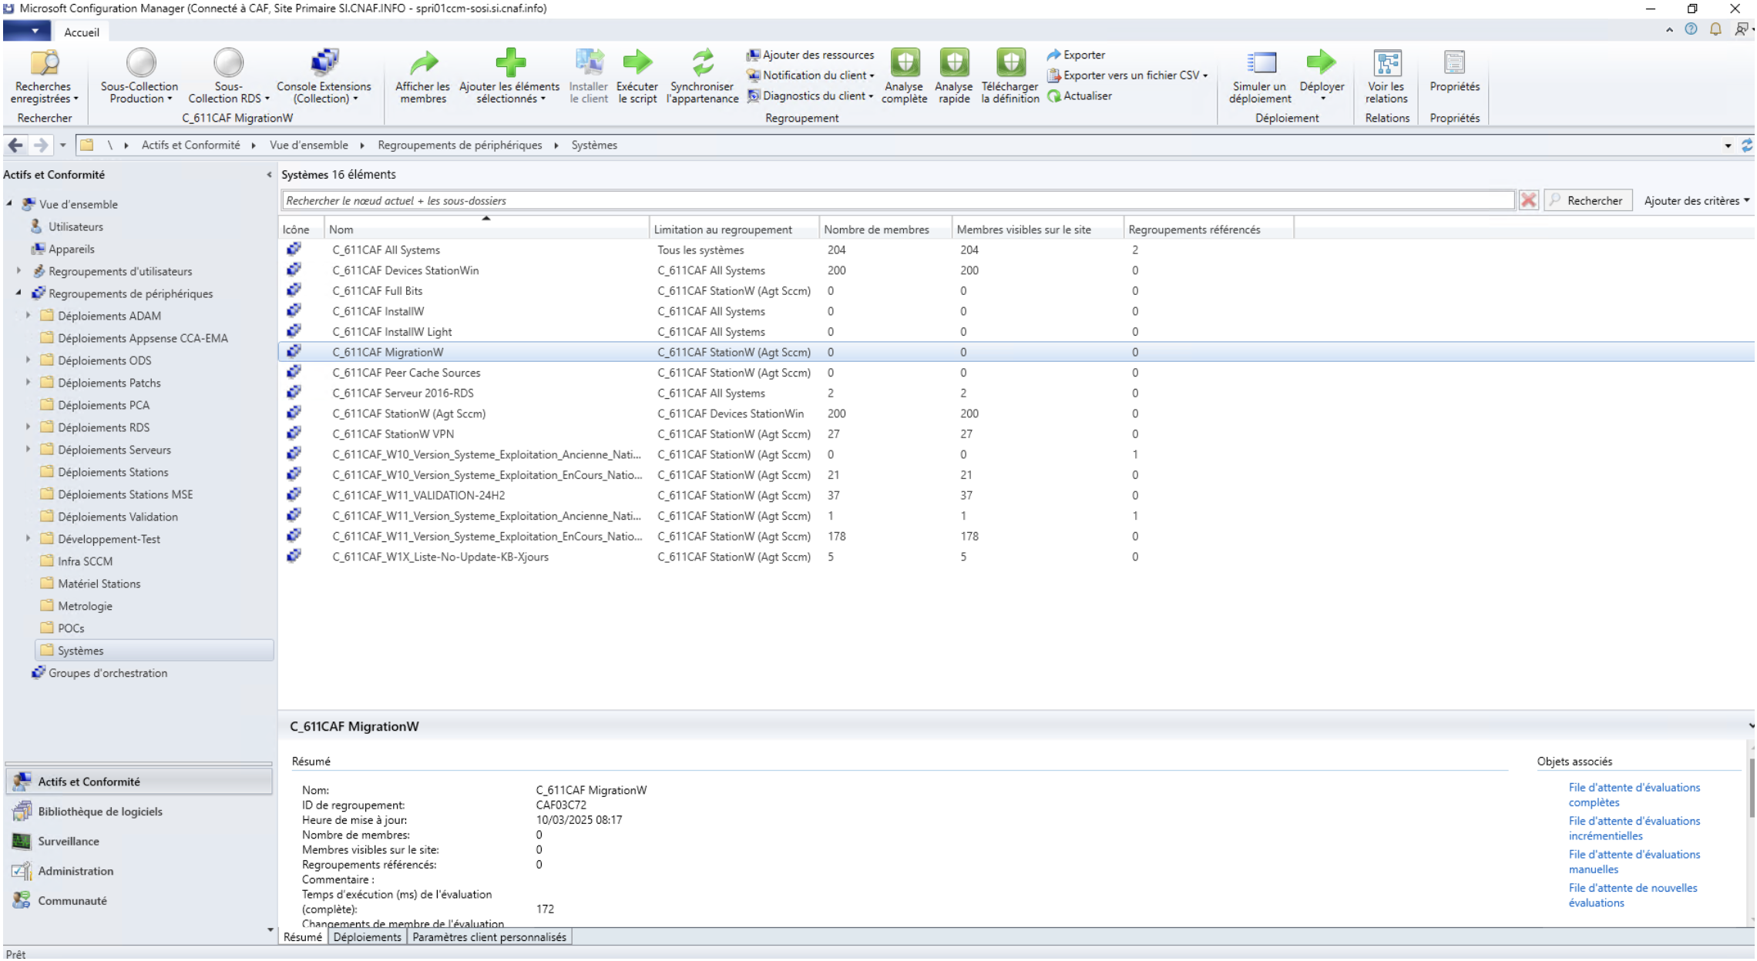Run Analyse rapide from ribbon
Viewport: 1757px width, 961px height.
pyautogui.click(x=954, y=77)
